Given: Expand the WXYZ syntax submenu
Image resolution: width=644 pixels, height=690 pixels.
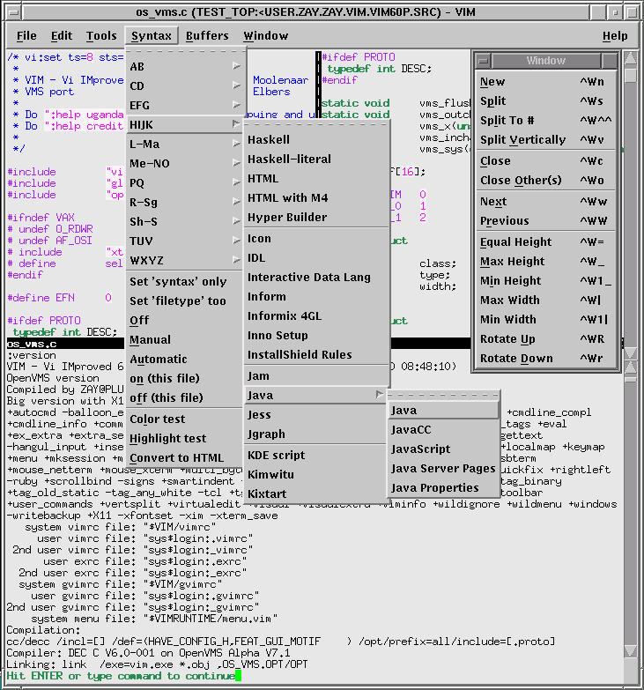Looking at the screenshot, I should [185, 260].
